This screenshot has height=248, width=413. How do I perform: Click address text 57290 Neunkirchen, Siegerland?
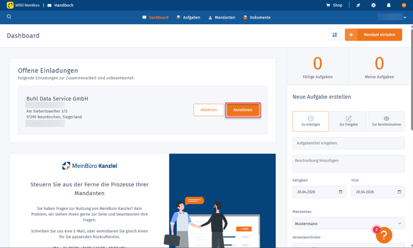click(54, 117)
